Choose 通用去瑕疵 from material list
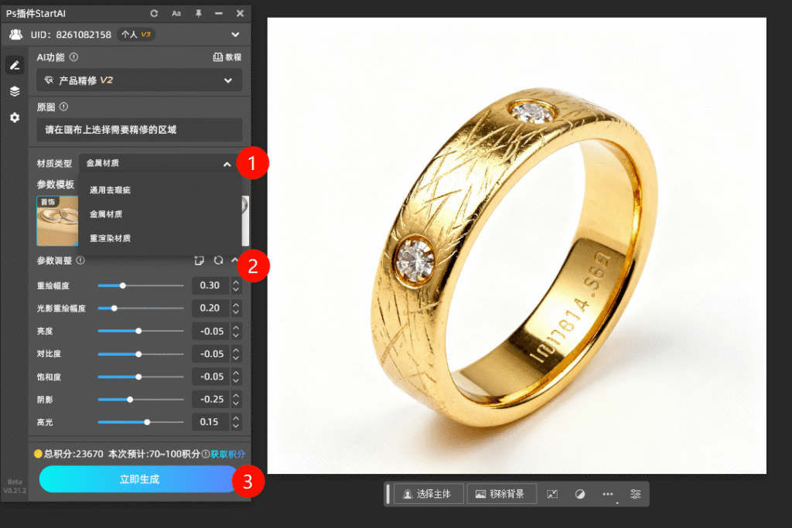 pos(111,189)
